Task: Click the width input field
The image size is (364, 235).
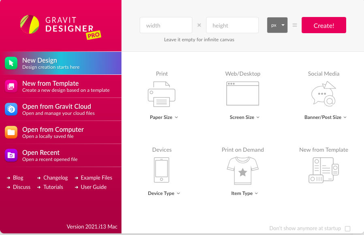Action: (166, 25)
